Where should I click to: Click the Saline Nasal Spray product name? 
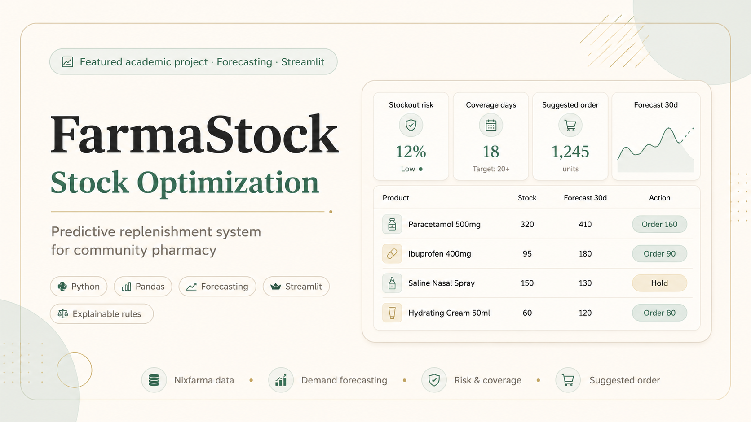(442, 283)
